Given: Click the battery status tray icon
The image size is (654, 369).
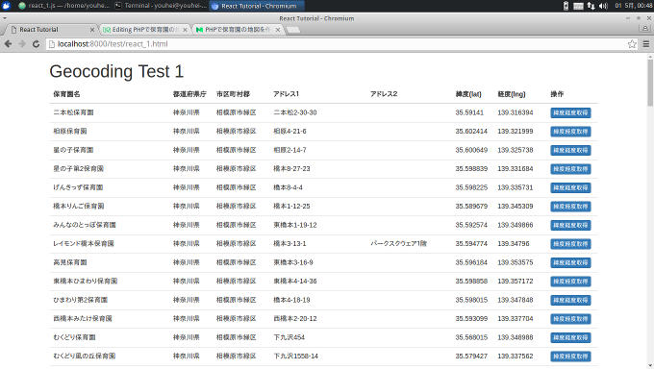Looking at the screenshot, I should point(566,6).
